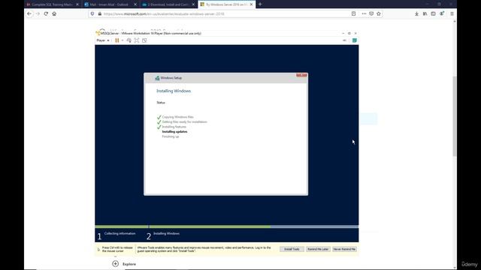Click the VMware collapse toolbar chevron icon
Screen dimensions: 481x270
coord(344,40)
